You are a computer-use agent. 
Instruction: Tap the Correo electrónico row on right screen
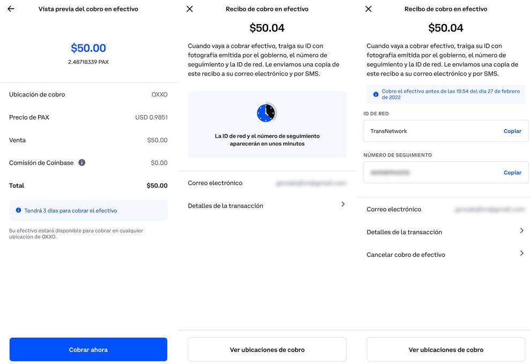pos(445,210)
